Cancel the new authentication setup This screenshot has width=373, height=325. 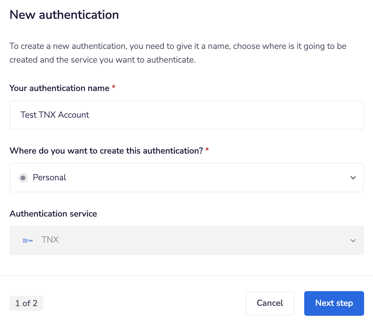click(x=270, y=303)
